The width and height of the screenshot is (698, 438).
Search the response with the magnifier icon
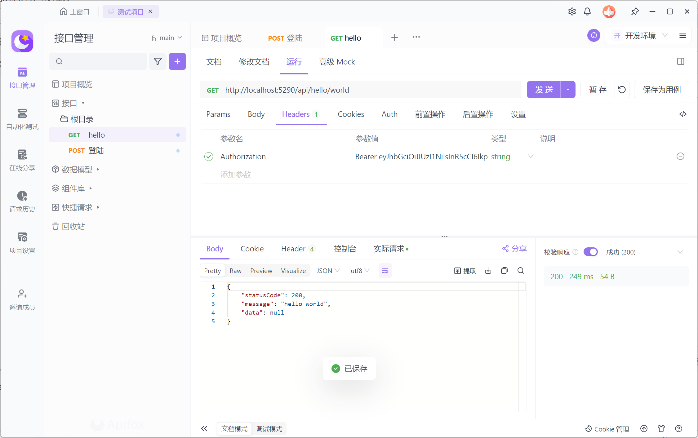pos(521,271)
